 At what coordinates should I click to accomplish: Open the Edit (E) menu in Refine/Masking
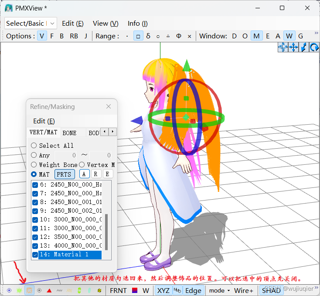(44, 121)
